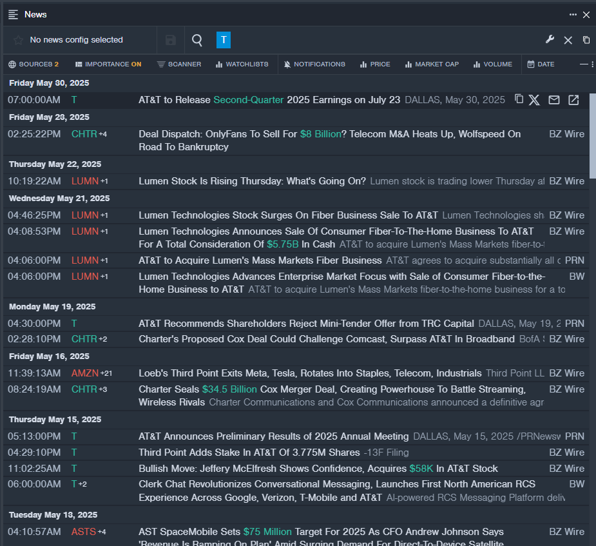The width and height of the screenshot is (596, 546).
Task: Open news settings wrench icon
Action: pyautogui.click(x=550, y=39)
